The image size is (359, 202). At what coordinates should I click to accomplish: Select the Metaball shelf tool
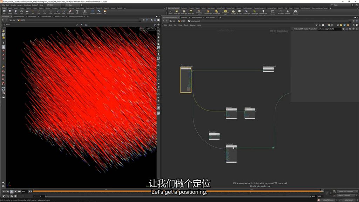coord(99,12)
